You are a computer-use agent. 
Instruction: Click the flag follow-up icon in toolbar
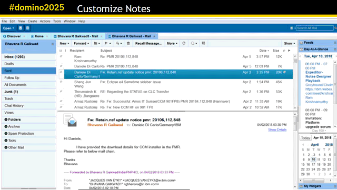[106, 43]
